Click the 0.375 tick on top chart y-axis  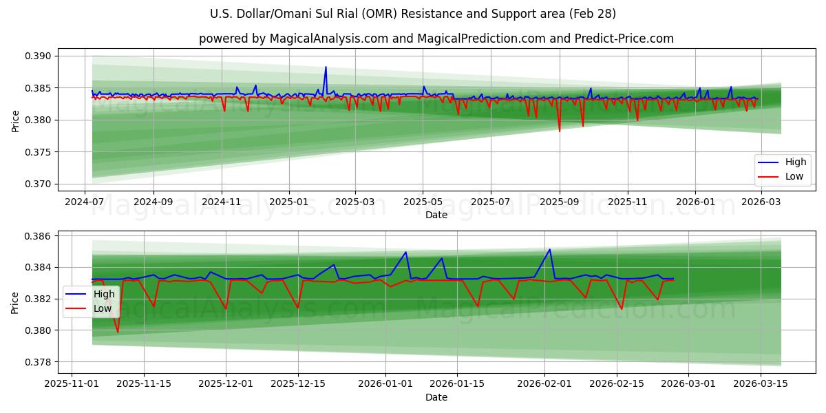[39, 152]
